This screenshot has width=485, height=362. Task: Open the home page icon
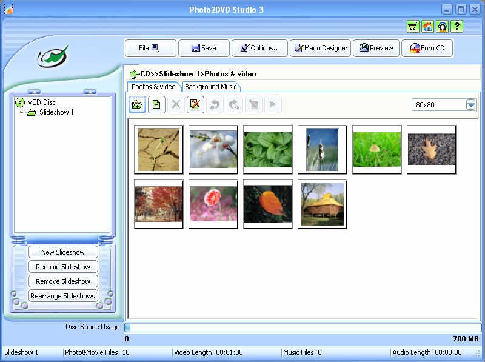428,27
